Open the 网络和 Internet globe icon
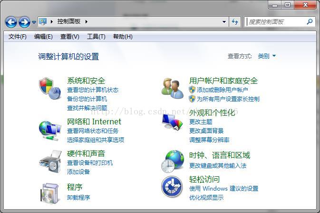320x213 pixels. (50, 131)
